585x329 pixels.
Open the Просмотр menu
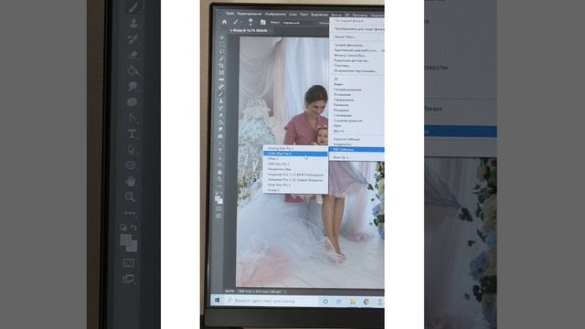359,16
